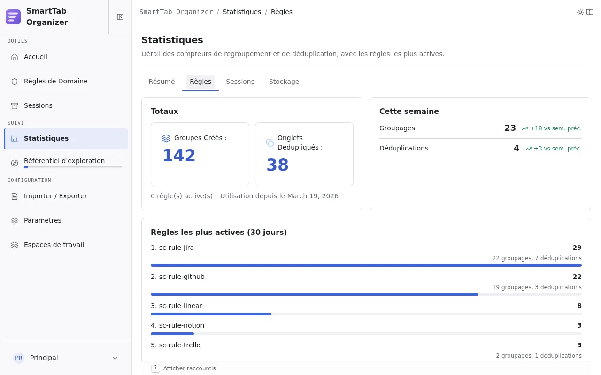
Task: Click the Groupes Créés layers icon
Action: 166,138
